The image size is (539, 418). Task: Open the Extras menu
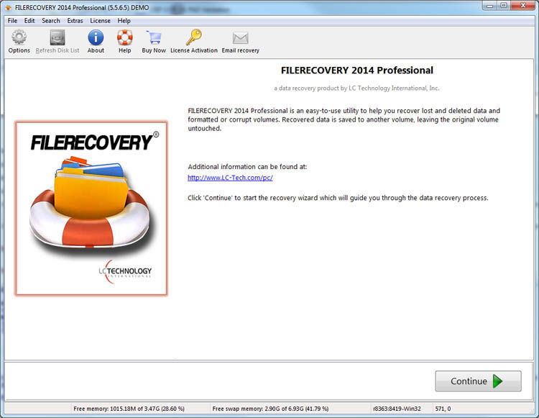(x=75, y=21)
